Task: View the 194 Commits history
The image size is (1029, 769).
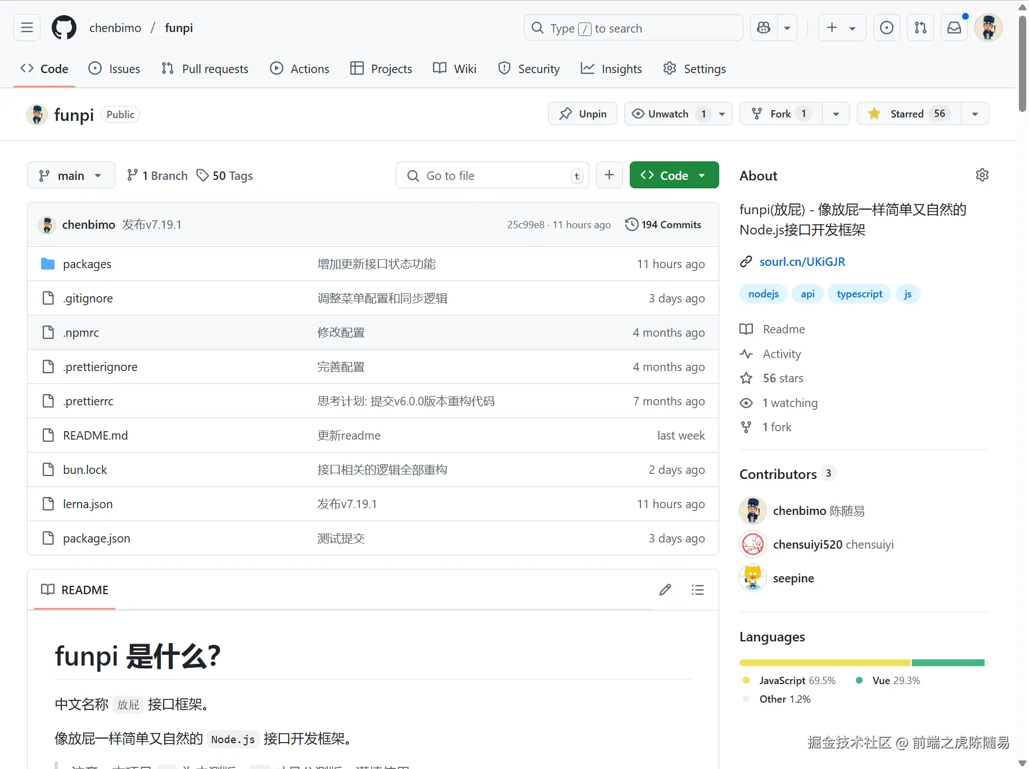Action: pyautogui.click(x=664, y=225)
